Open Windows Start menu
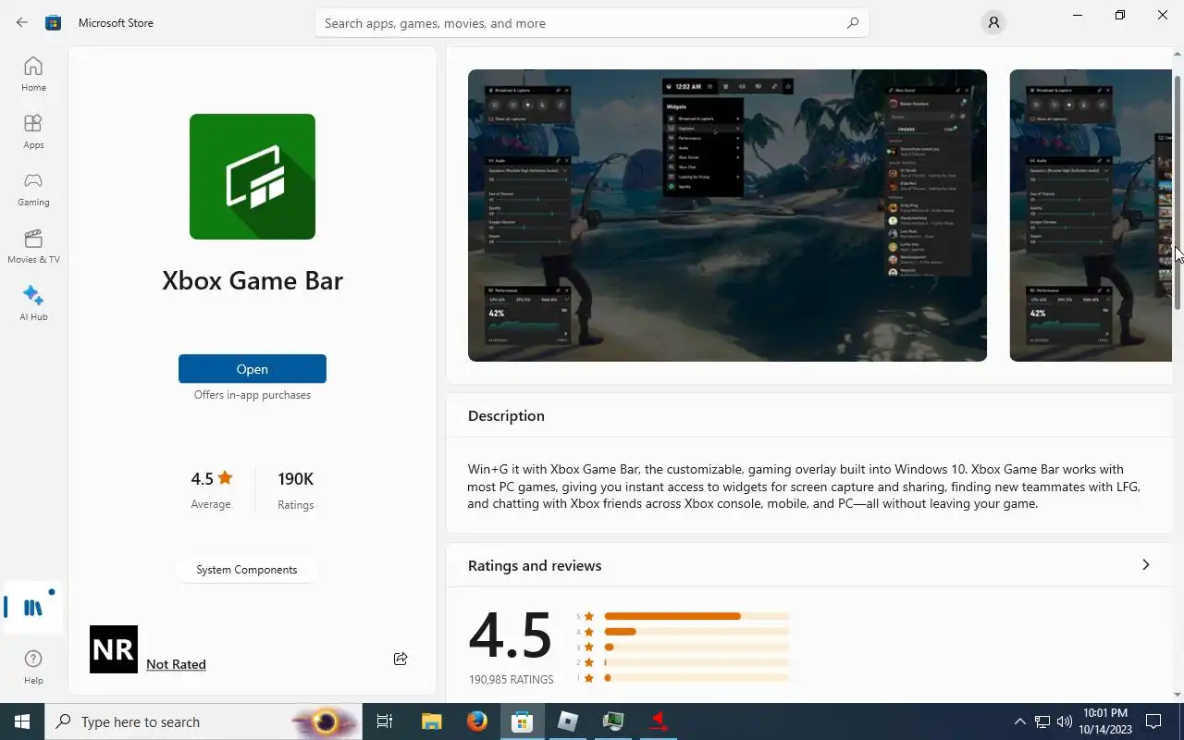 click(22, 721)
